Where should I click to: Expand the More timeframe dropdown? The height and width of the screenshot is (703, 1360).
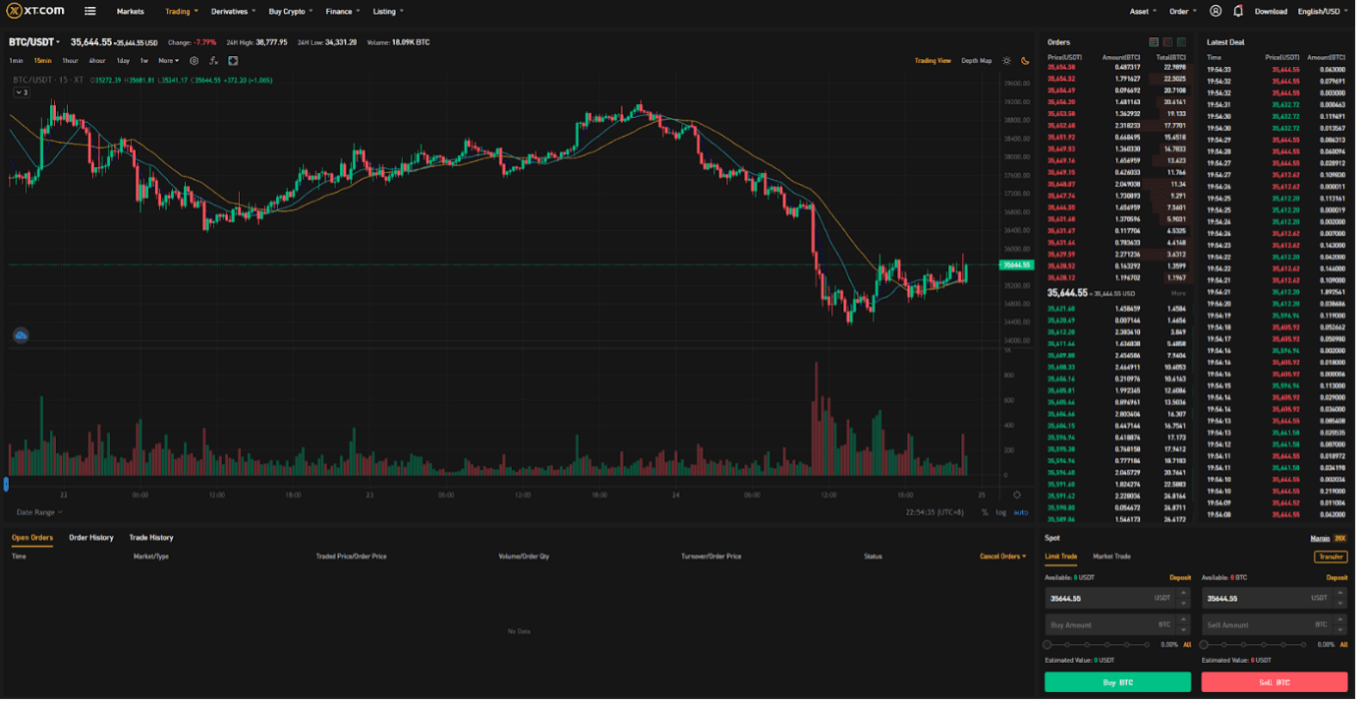(166, 60)
